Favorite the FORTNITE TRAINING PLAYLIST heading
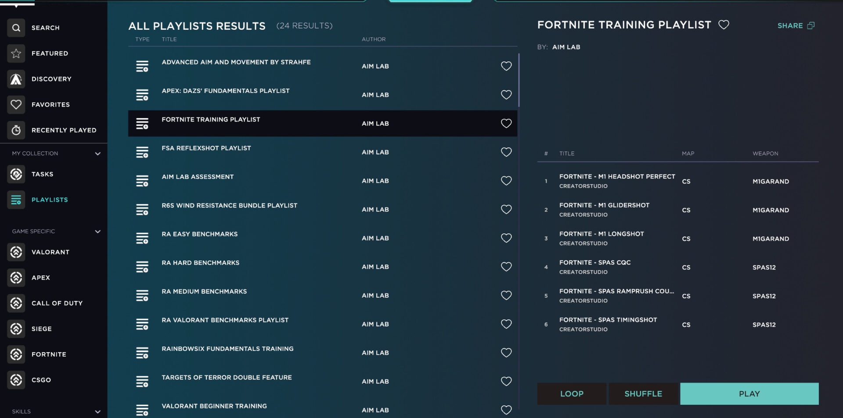Image resolution: width=843 pixels, height=418 pixels. [x=724, y=25]
